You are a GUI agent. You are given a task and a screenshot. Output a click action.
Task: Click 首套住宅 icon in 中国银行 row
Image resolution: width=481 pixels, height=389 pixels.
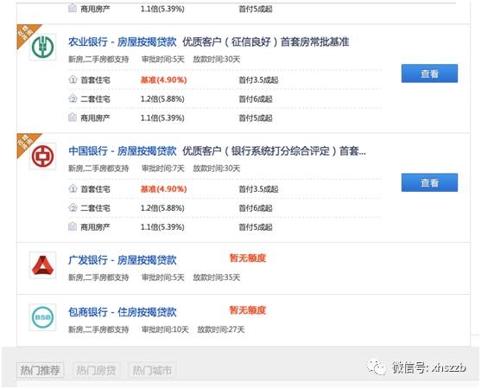click(73, 188)
